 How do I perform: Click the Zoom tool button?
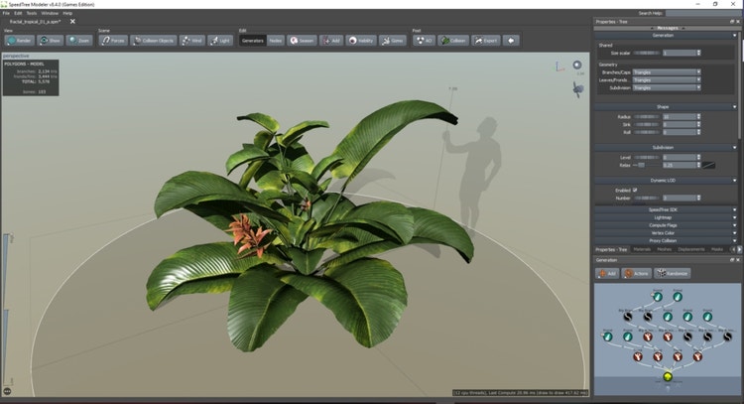pyautogui.click(x=79, y=41)
